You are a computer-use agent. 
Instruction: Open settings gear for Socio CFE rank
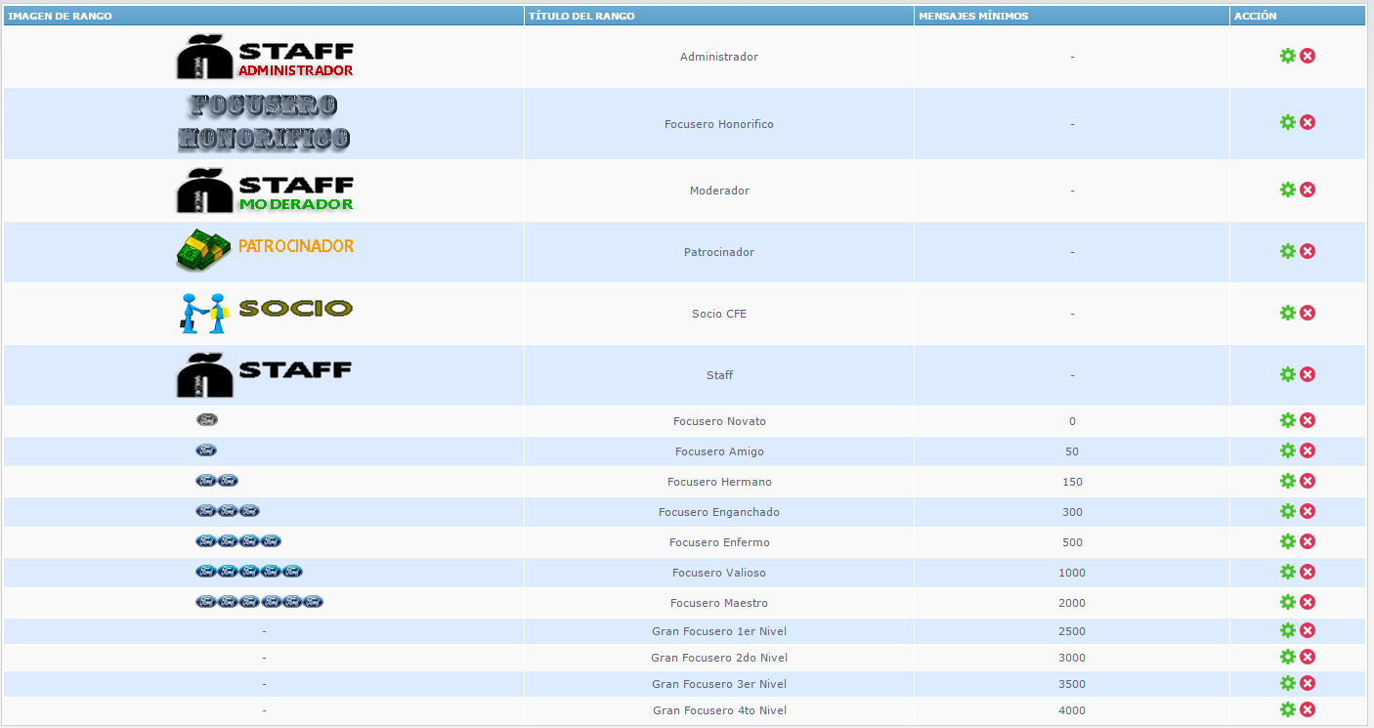pyautogui.click(x=1287, y=313)
